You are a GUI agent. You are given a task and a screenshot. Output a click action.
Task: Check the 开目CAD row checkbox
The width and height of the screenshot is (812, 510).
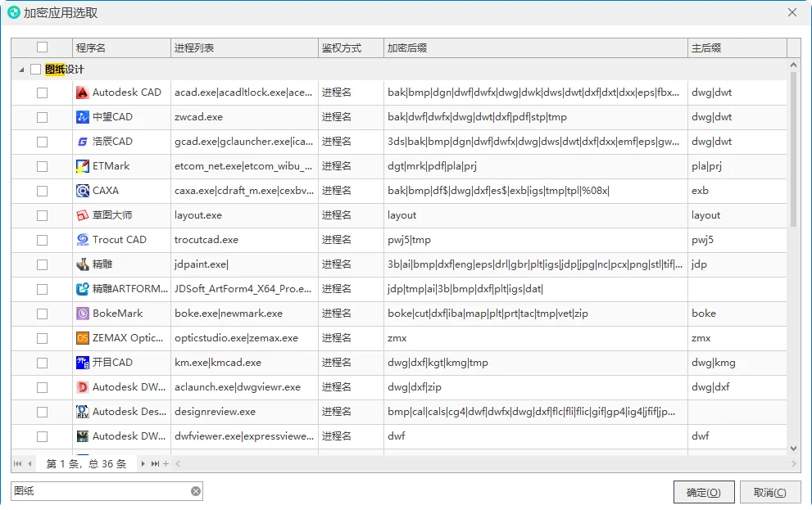click(43, 363)
